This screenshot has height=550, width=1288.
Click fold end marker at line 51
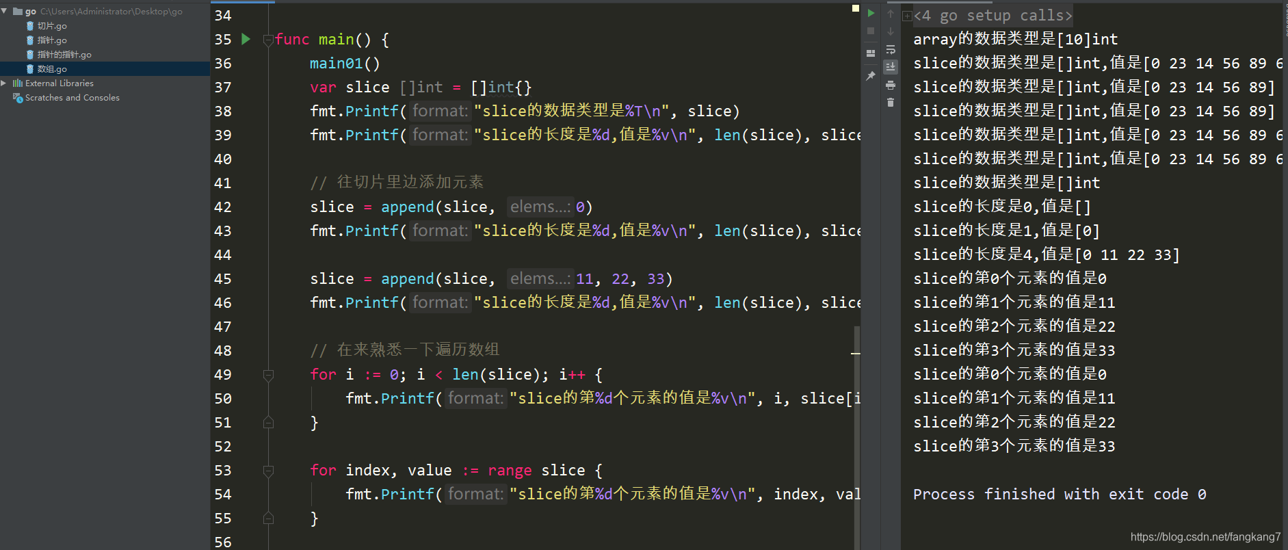(268, 423)
